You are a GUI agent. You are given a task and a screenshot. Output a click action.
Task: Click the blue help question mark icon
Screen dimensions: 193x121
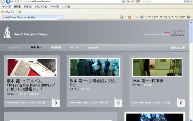coord(188,17)
